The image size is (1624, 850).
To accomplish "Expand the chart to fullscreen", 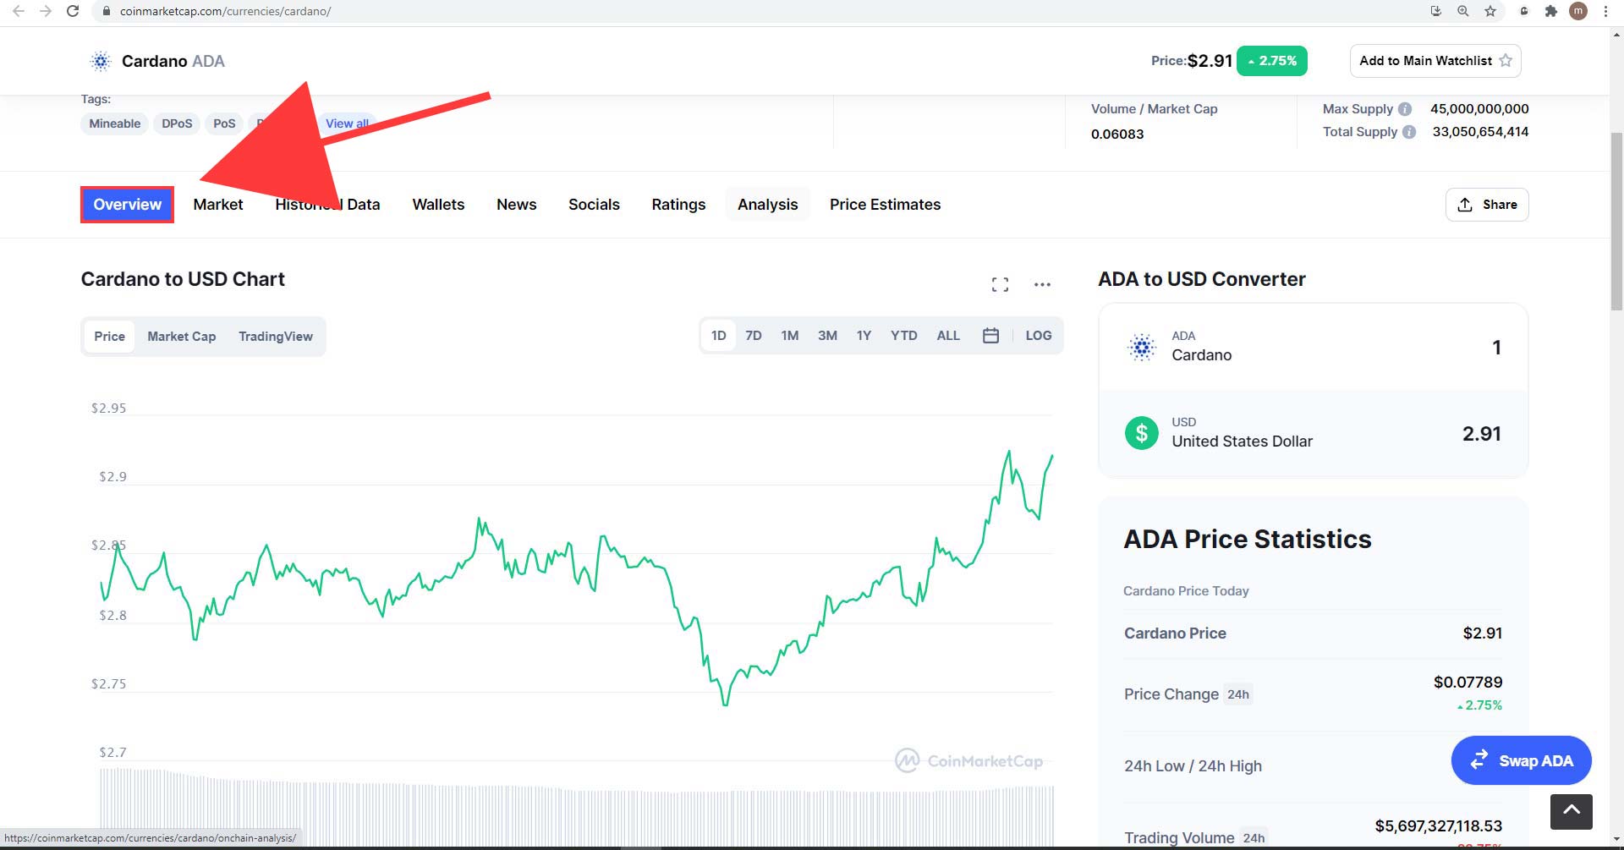I will [x=1000, y=284].
